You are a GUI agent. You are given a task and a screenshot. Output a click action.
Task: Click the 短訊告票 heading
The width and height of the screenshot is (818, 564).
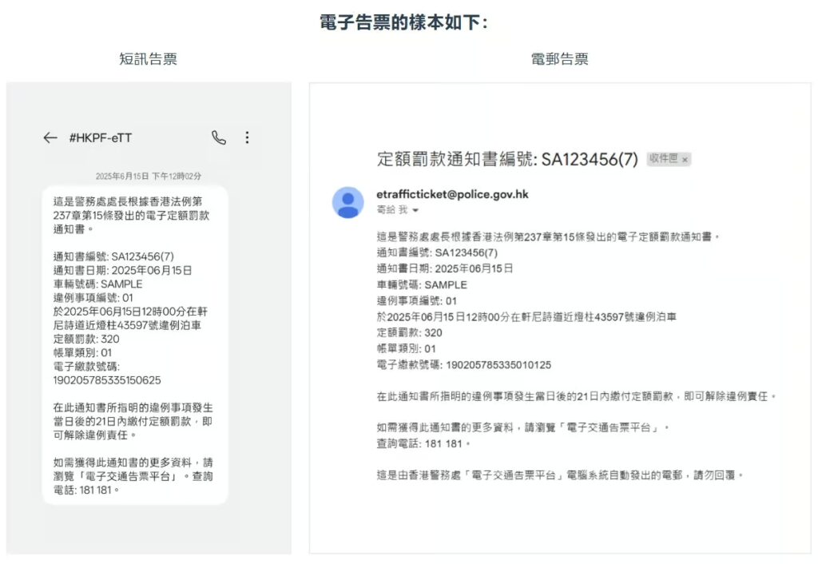tap(148, 59)
